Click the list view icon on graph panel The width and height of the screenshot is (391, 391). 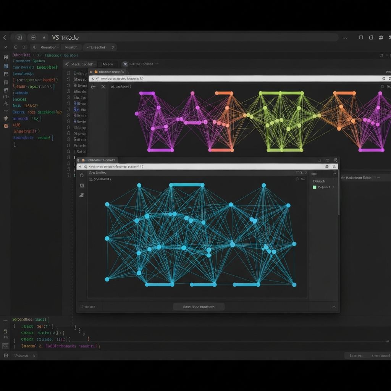(x=328, y=160)
